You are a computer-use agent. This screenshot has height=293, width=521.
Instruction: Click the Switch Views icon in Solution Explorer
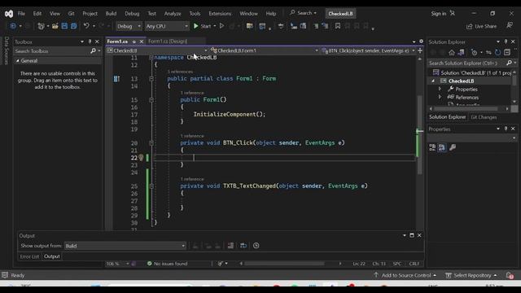tap(462, 52)
